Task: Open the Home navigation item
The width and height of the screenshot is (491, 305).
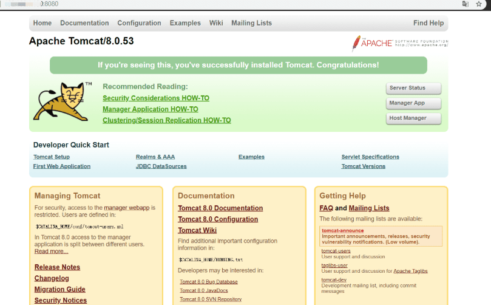Action: coord(42,23)
